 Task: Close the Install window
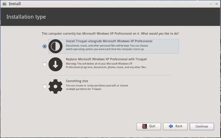(x=217, y=4)
